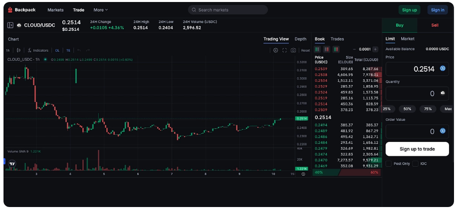
Task: Redo the chart action
Action: (87, 50)
